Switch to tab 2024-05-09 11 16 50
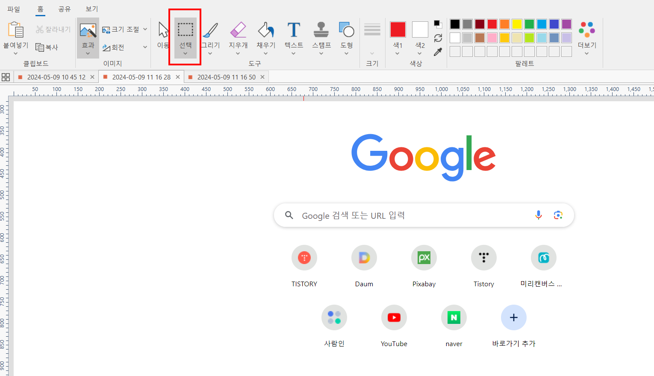This screenshot has width=654, height=376. pyautogui.click(x=227, y=77)
